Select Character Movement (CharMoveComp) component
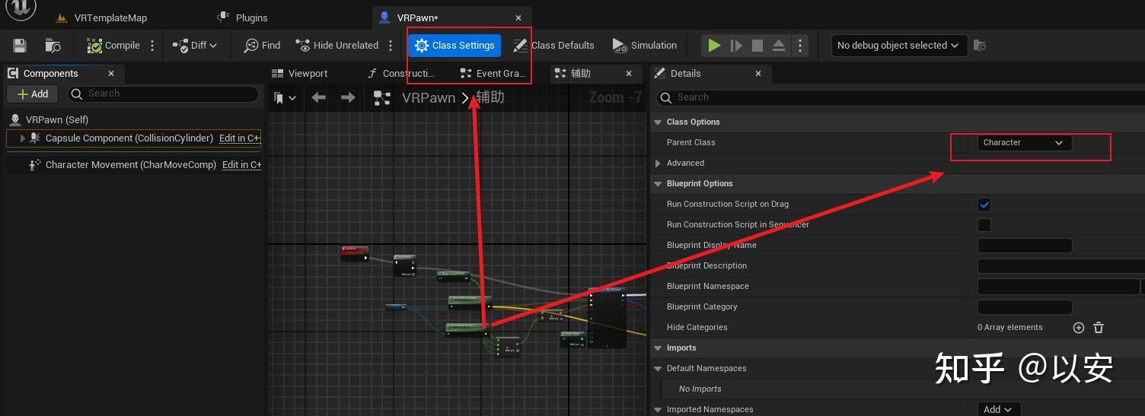1145x416 pixels. [x=131, y=165]
